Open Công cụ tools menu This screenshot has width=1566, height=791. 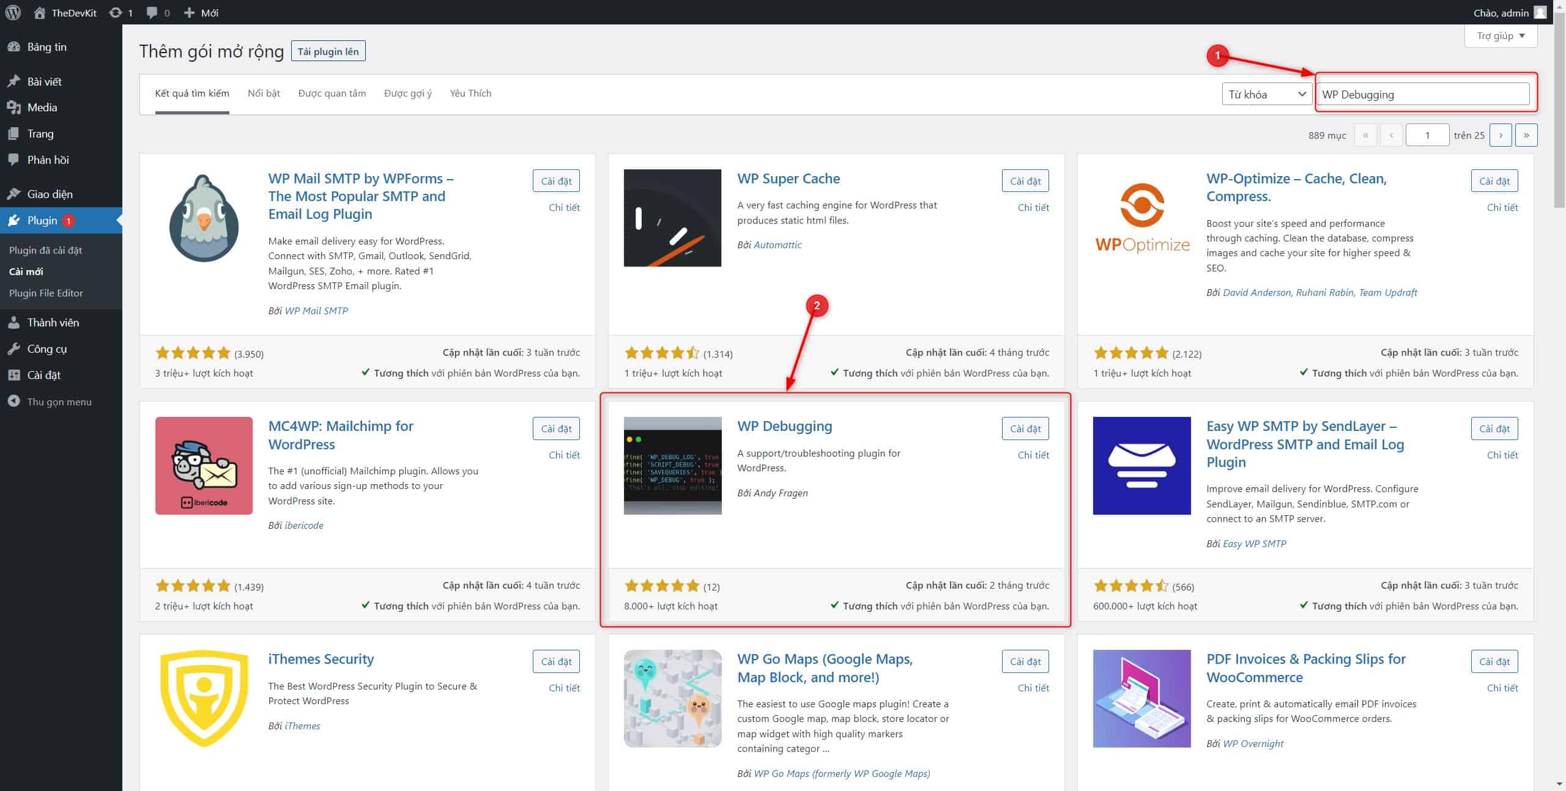(x=61, y=349)
